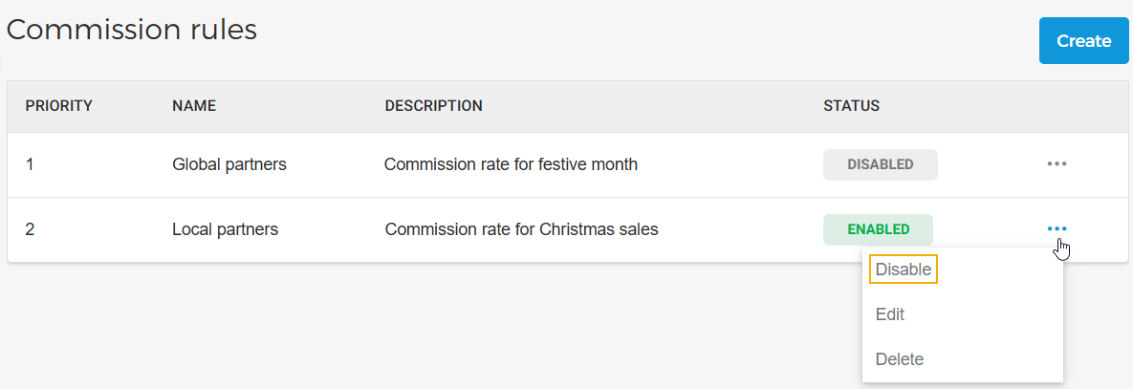
Task: Open the Local partners rule
Action: (x=225, y=229)
